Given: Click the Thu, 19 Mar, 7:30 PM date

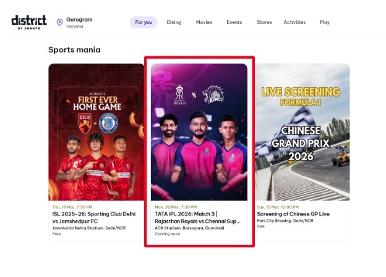Looking at the screenshot, I should [72, 207].
